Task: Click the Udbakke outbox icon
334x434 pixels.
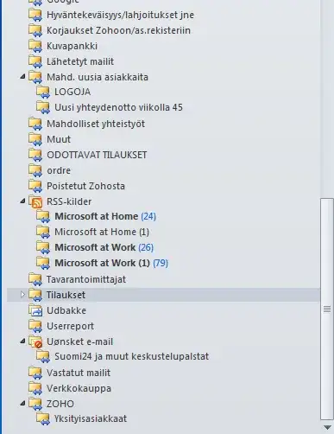Action: tap(35, 310)
